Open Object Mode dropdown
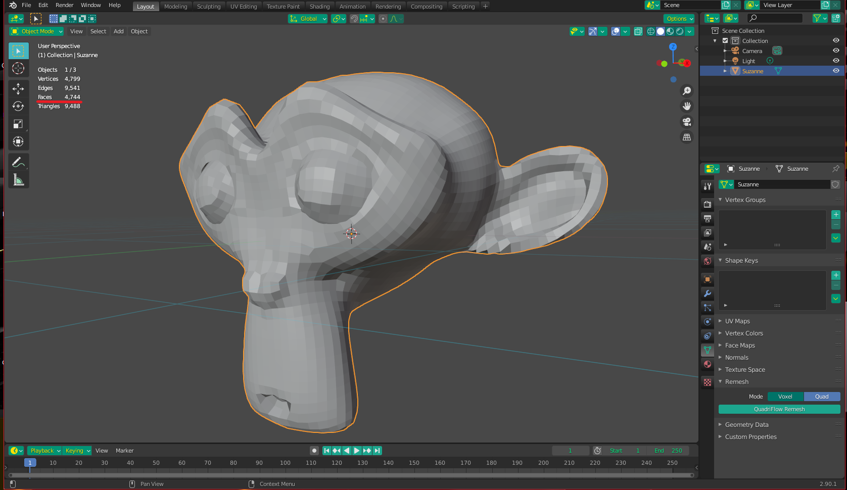Image resolution: width=847 pixels, height=490 pixels. pos(36,31)
